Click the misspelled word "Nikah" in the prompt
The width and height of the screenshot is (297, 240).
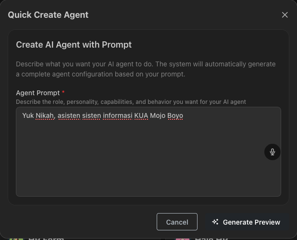point(45,115)
